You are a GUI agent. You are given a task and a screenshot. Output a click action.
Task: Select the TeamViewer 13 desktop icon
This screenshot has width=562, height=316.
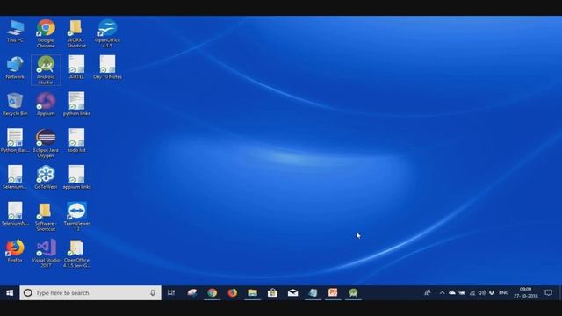(x=76, y=217)
